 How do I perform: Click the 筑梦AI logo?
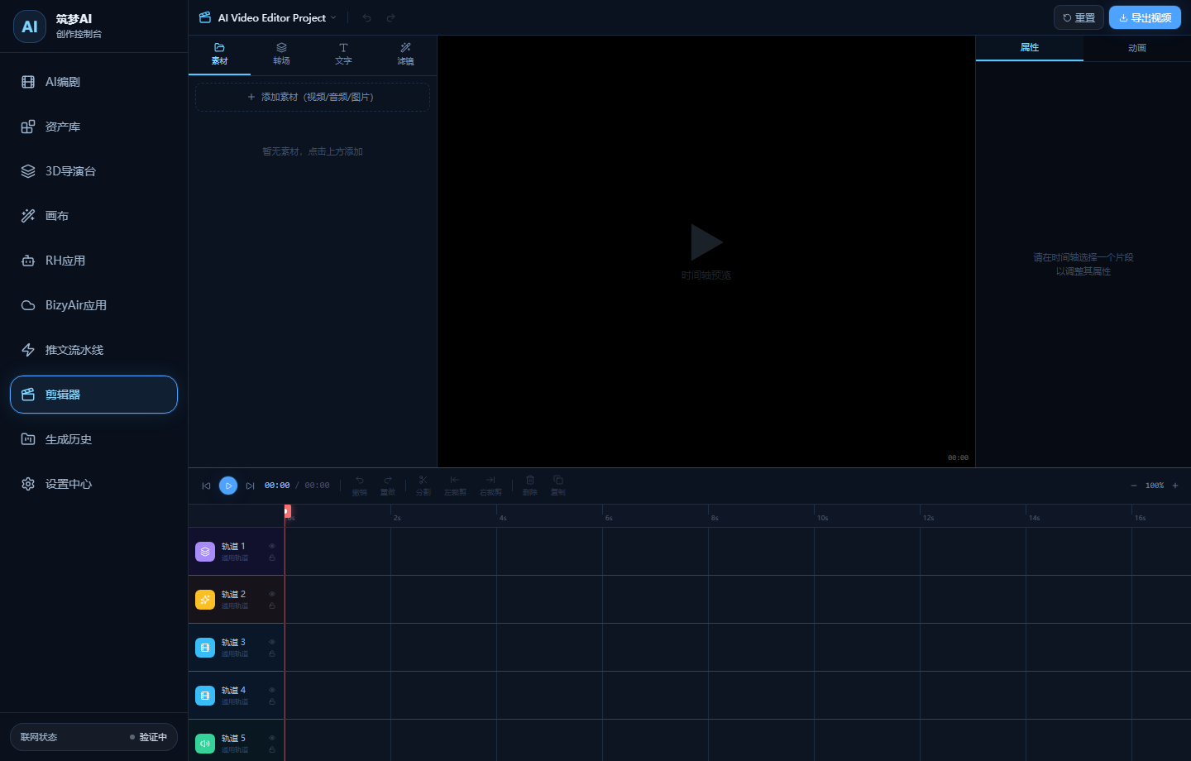[x=30, y=26]
